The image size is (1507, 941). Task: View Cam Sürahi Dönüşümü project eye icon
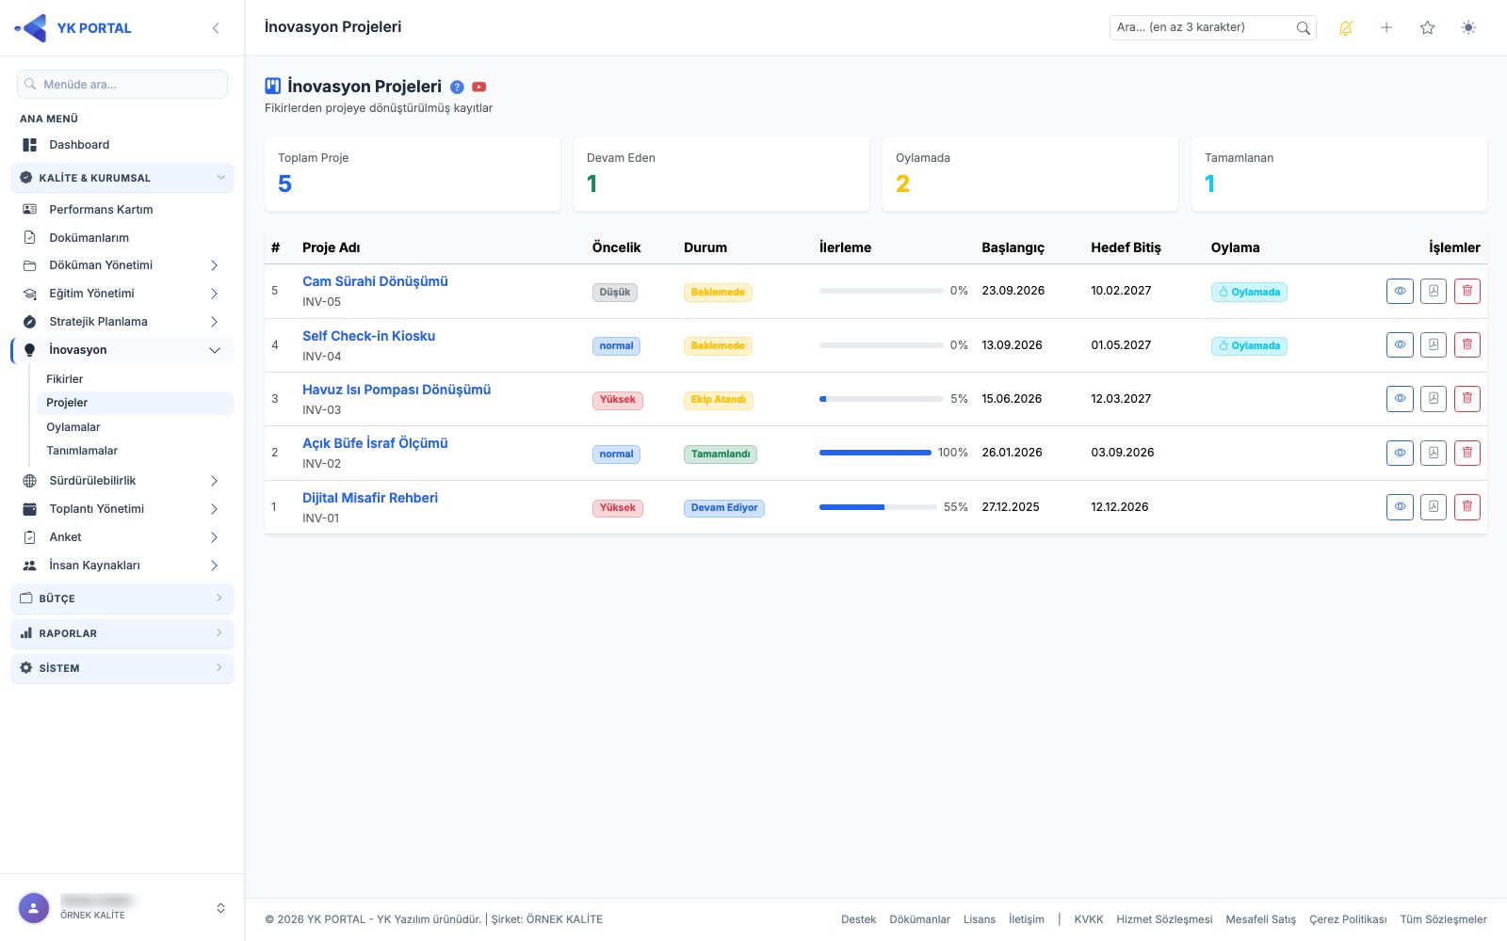[1400, 292]
